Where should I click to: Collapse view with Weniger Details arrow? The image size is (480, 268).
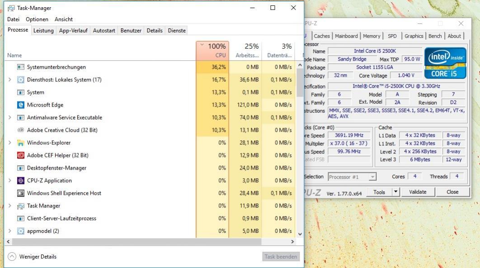12,256
